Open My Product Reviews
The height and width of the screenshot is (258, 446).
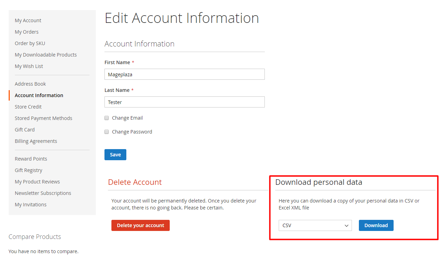click(x=37, y=182)
